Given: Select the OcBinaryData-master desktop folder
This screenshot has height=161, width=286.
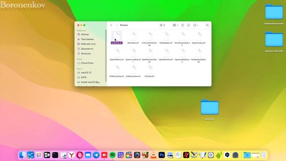Looking at the screenshot, I should click(274, 14).
